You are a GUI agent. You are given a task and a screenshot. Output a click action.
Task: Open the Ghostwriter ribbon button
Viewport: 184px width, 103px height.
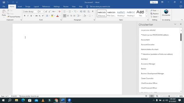166,13
